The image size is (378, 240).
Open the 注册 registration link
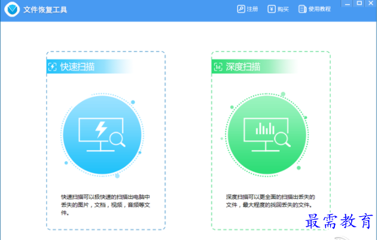(248, 9)
